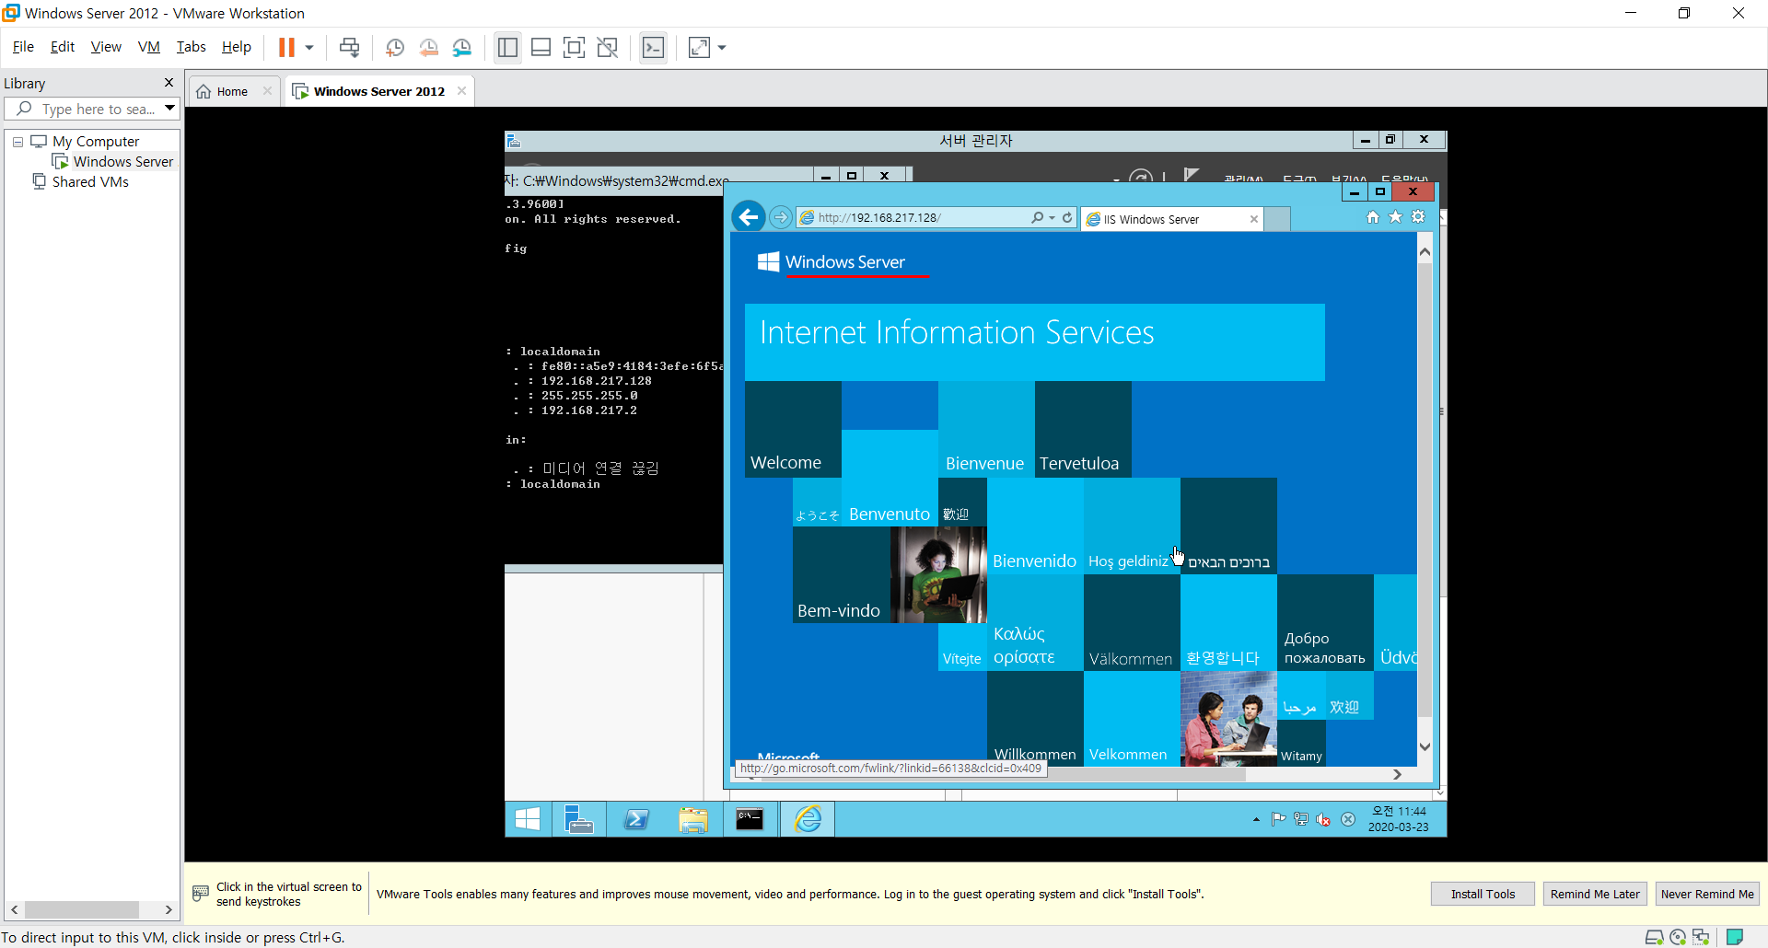Click the Windows Server logo link
Image resolution: width=1768 pixels, height=948 pixels.
pyautogui.click(x=831, y=262)
